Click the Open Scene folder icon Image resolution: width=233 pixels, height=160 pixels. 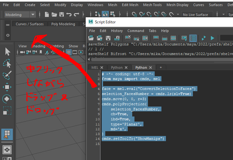point(54,14)
